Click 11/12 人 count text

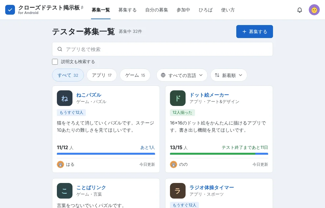coord(65,148)
